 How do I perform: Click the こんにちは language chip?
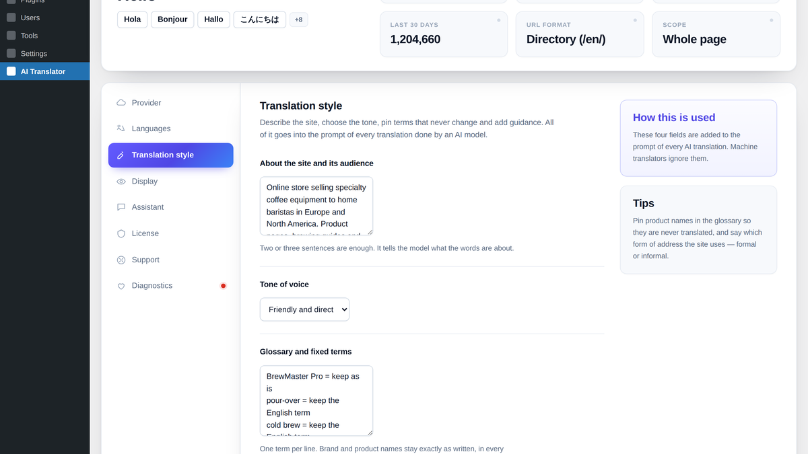click(x=260, y=20)
